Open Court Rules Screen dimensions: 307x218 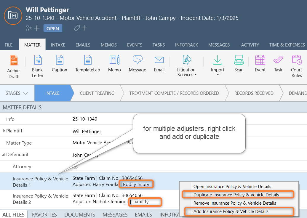(x=296, y=66)
